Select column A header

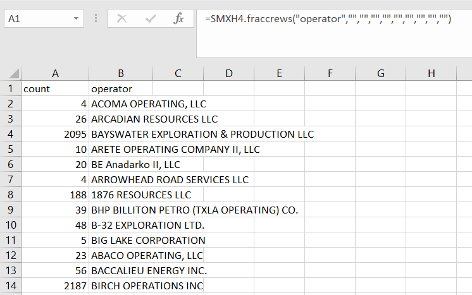point(55,74)
